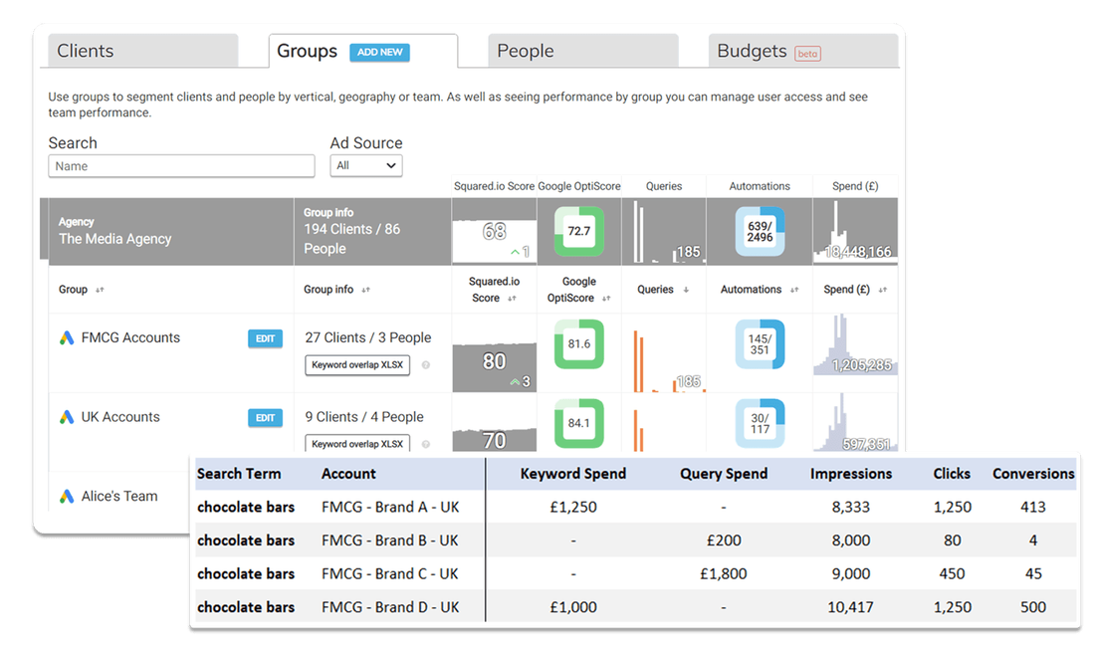
Task: Click UK Accounts spend chart 597,351
Action: [x=855, y=422]
